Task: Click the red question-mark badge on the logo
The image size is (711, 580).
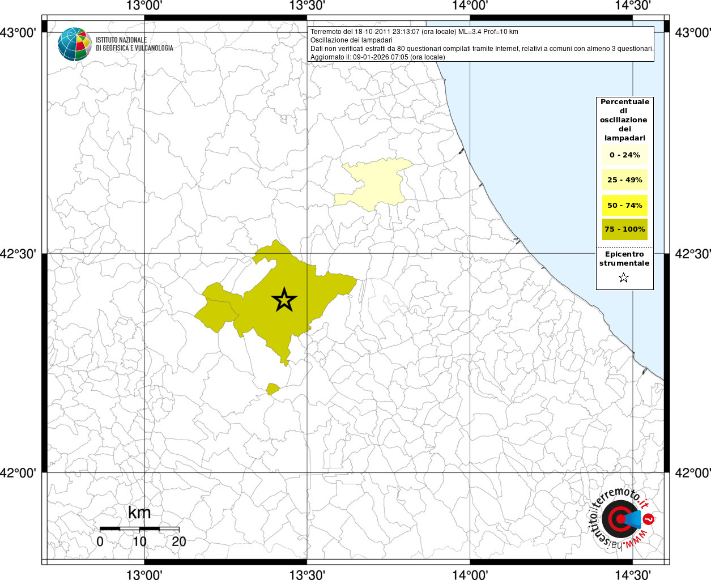Action: click(x=649, y=519)
